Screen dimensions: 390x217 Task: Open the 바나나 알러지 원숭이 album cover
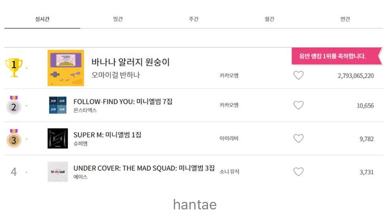point(66,68)
